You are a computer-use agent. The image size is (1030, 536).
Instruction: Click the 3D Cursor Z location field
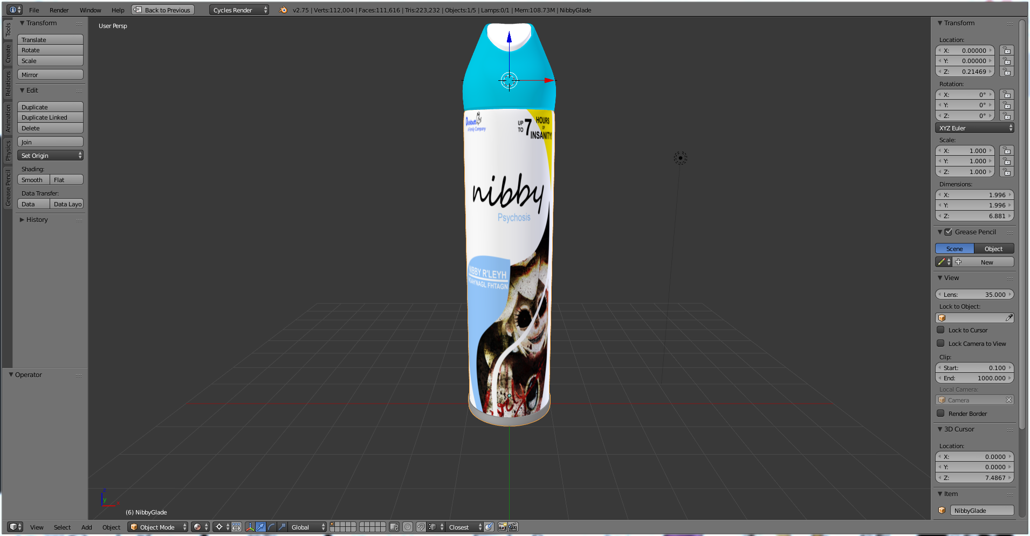(974, 477)
